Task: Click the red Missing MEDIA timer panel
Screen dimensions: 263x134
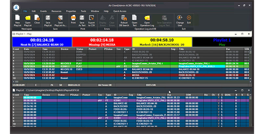Action: [x=101, y=42]
